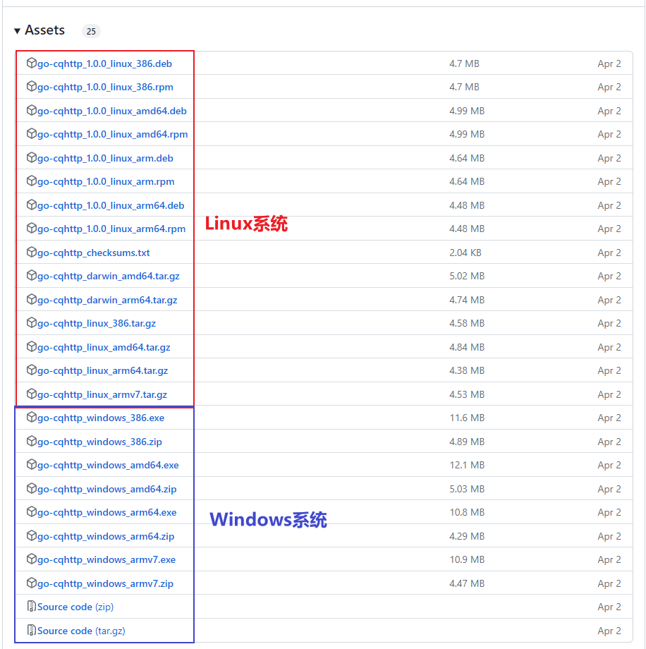Download go-cqhttp_1.0.0_linux_386.deb link

coord(104,63)
